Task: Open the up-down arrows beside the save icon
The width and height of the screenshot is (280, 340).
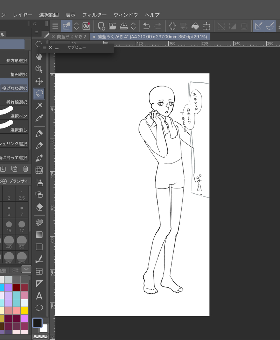Action: click(x=133, y=26)
